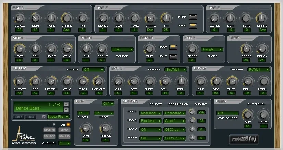The height and width of the screenshot is (150, 283).
Task: Open the Sysex File dropdown
Action: (58, 117)
